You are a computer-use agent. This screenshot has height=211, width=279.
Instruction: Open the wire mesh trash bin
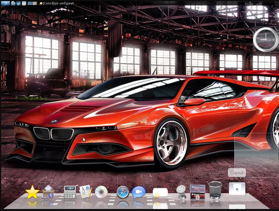(215, 190)
